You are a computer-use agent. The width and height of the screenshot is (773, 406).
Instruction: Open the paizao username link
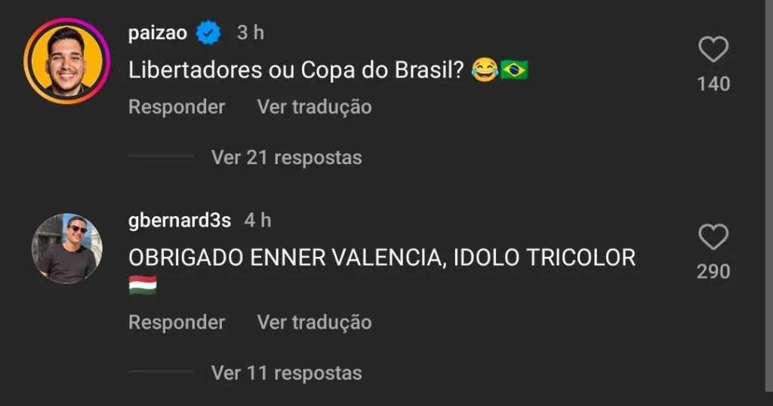click(157, 32)
